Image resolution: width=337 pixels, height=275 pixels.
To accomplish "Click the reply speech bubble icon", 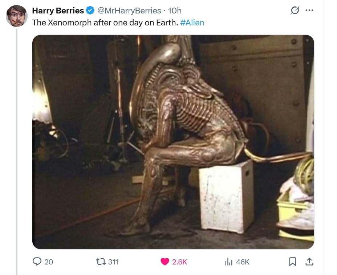I will (x=37, y=262).
